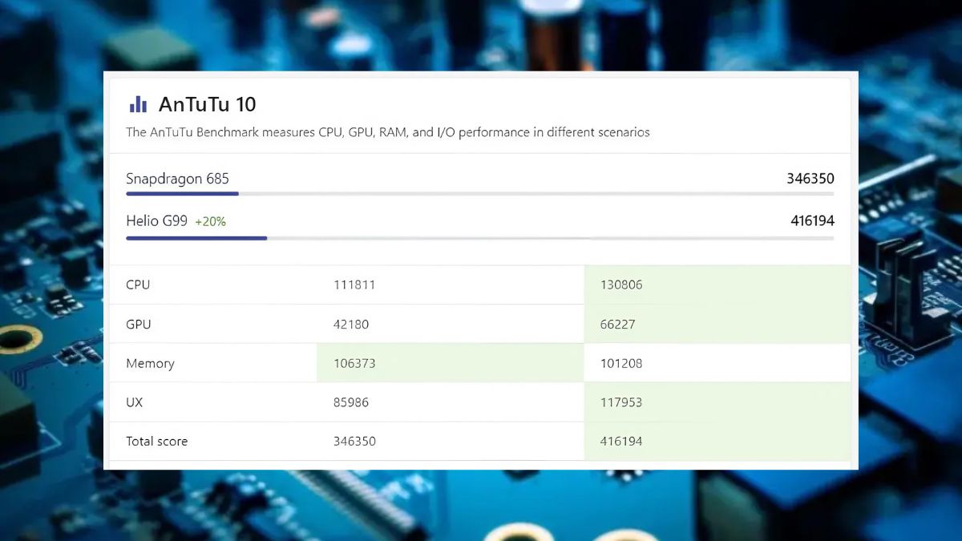Image resolution: width=962 pixels, height=541 pixels.
Task: Click Total score 346350 in the table
Action: point(354,441)
